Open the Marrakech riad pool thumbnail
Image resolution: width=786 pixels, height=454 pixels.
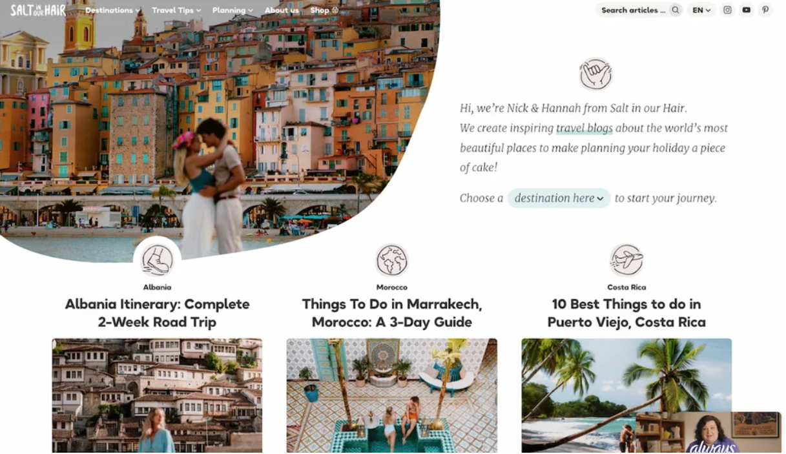pos(392,395)
